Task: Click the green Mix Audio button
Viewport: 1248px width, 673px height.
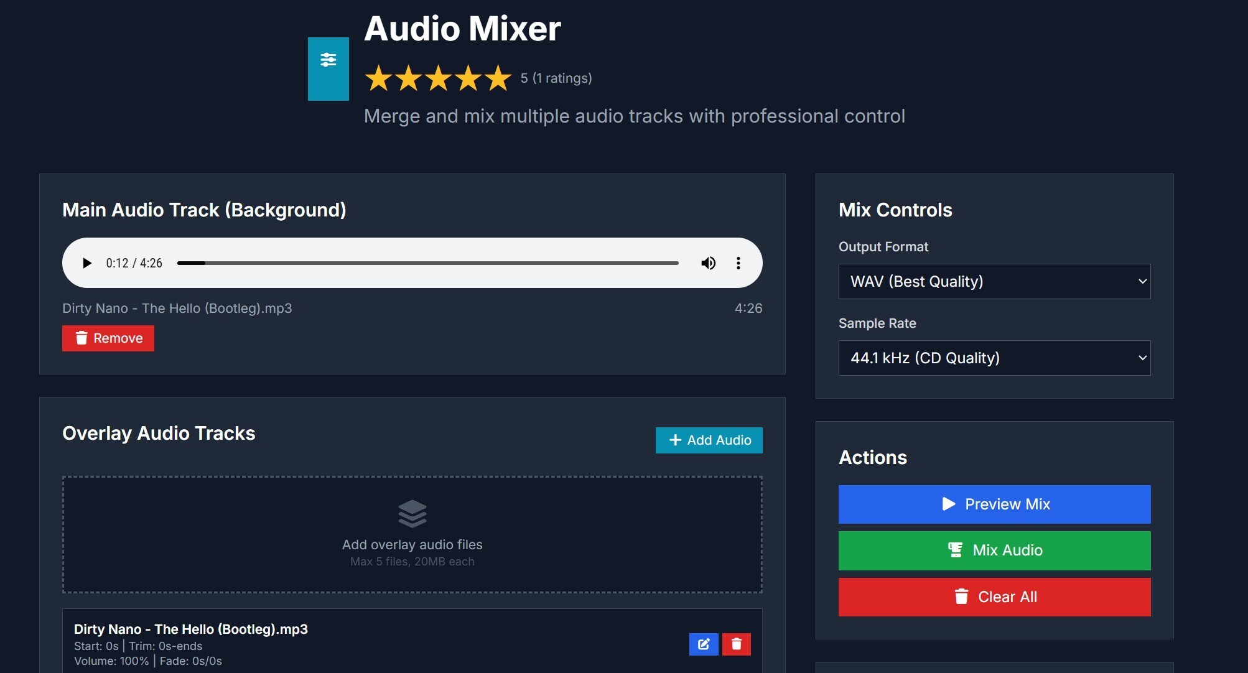Action: click(x=994, y=550)
